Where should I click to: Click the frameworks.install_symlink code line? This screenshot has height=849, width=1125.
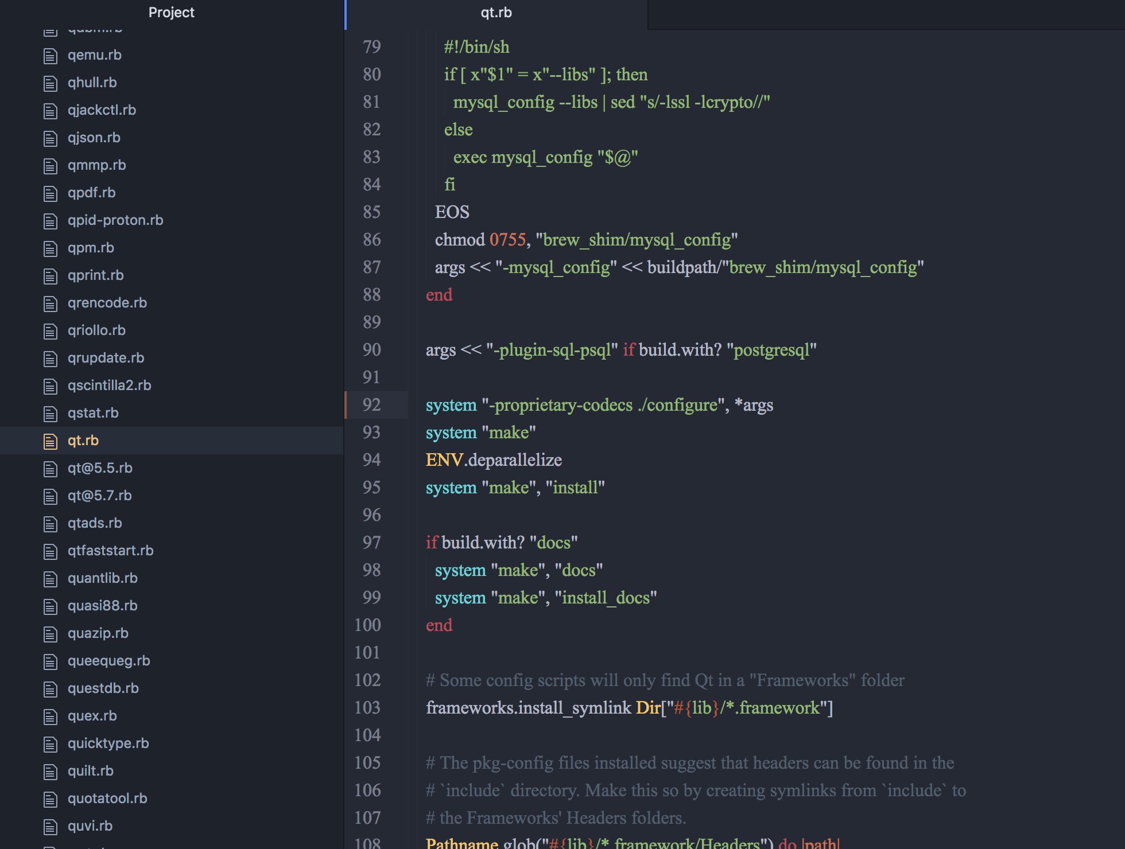point(629,708)
